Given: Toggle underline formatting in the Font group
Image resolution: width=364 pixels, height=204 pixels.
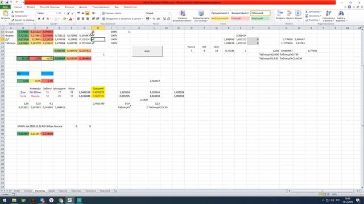Looking at the screenshot, I should pos(48,19).
